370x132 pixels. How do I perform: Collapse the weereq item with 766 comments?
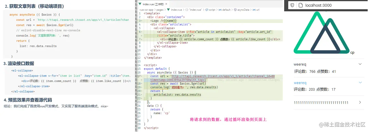click(x=360, y=64)
